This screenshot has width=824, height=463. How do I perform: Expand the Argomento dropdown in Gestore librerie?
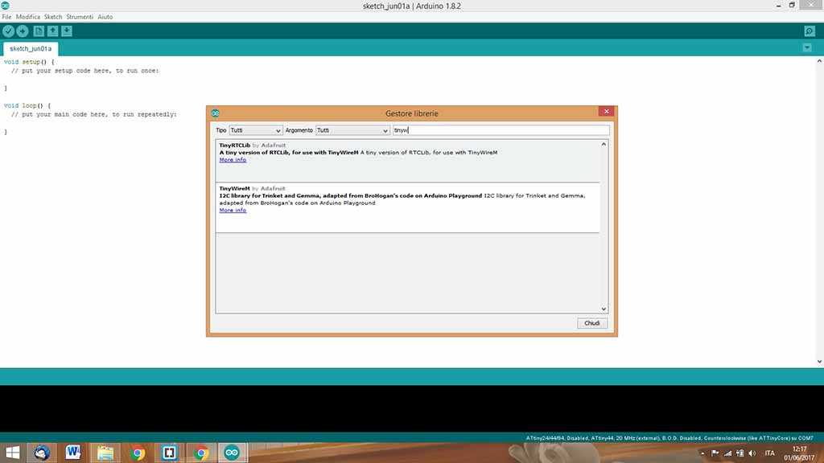click(x=352, y=130)
